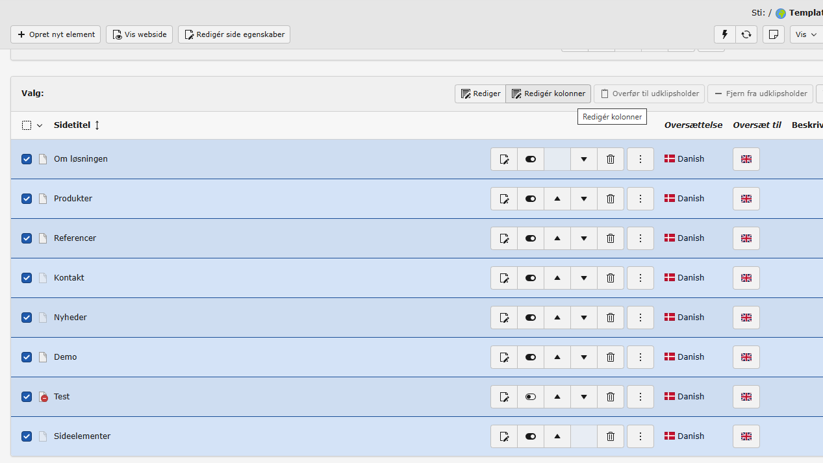The width and height of the screenshot is (823, 463).
Task: Click the clear cache lightning icon
Action: pos(724,34)
